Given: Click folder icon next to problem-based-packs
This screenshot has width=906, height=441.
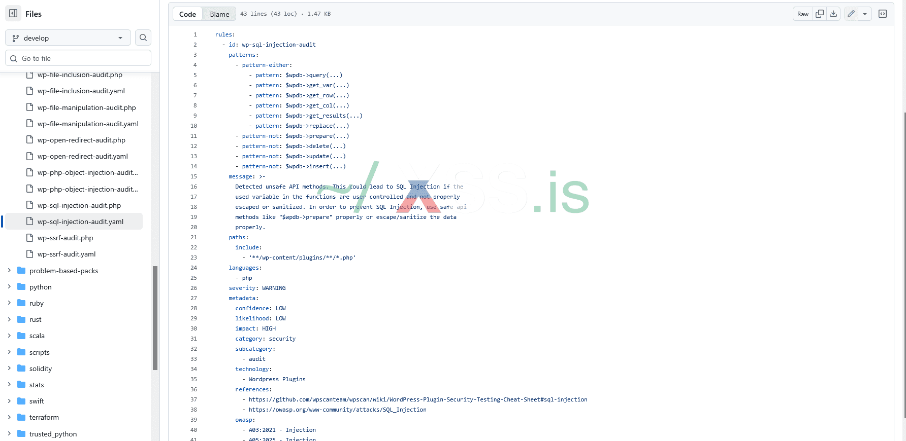Looking at the screenshot, I should click(x=21, y=271).
